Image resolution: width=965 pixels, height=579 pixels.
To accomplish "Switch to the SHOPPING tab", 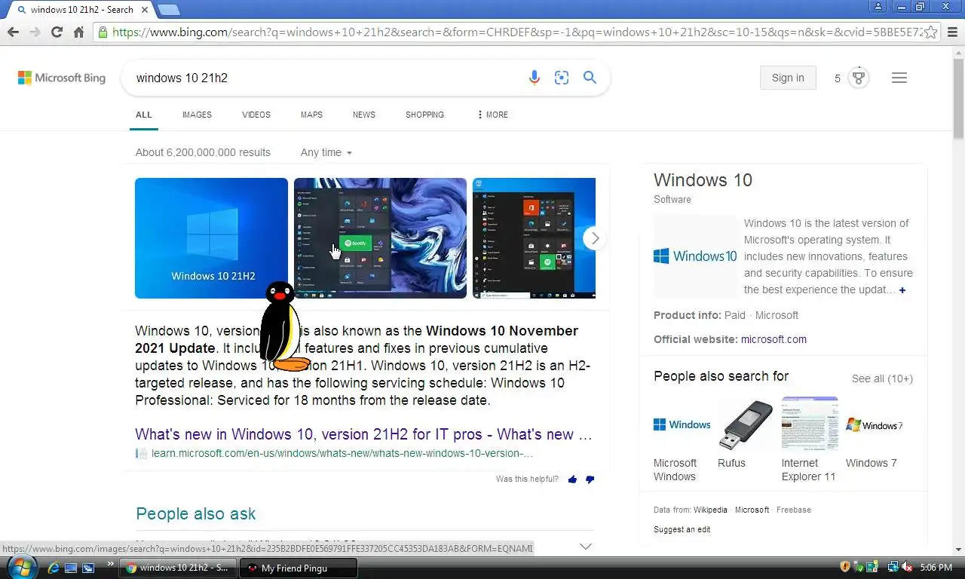I will tap(424, 115).
